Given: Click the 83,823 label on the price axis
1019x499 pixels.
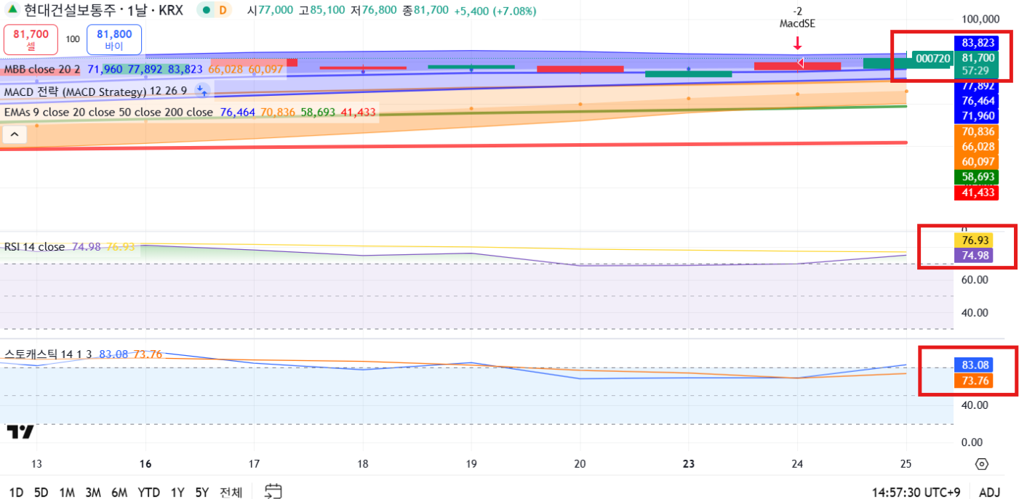Looking at the screenshot, I should 978,43.
